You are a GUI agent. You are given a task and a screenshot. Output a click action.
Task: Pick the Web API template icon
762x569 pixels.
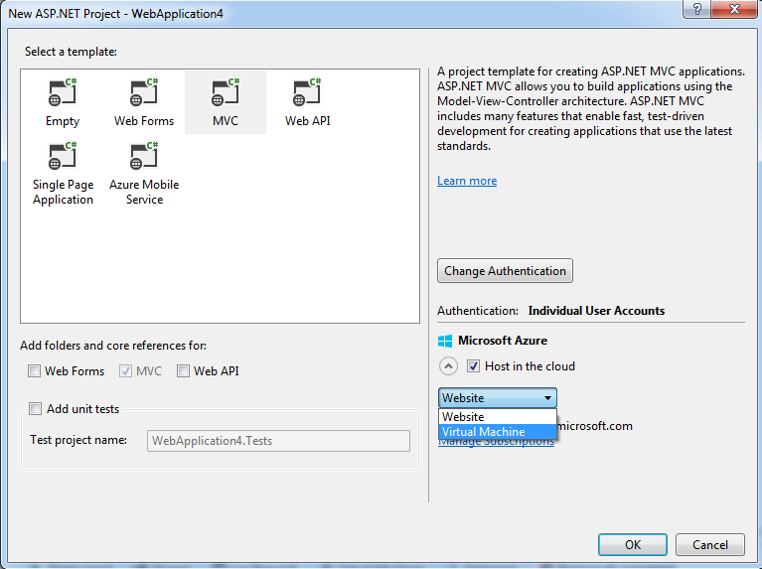(307, 92)
